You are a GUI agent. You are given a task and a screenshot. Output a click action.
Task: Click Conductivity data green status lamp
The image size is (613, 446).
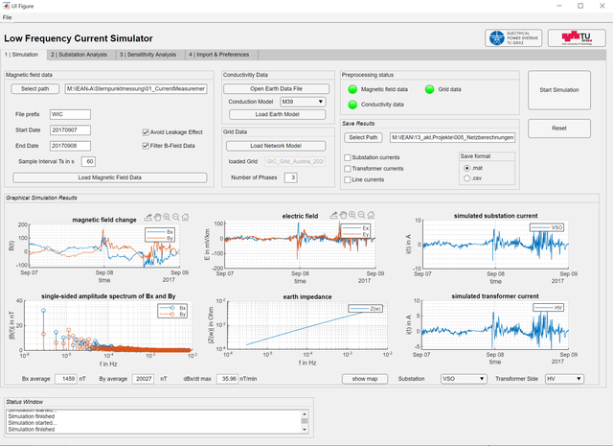352,105
